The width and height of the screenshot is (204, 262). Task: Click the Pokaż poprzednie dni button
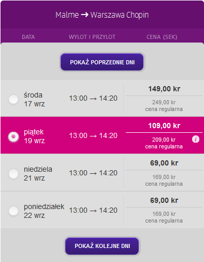point(102,62)
